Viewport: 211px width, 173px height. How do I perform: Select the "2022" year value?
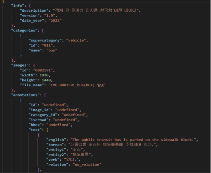coord(55,21)
